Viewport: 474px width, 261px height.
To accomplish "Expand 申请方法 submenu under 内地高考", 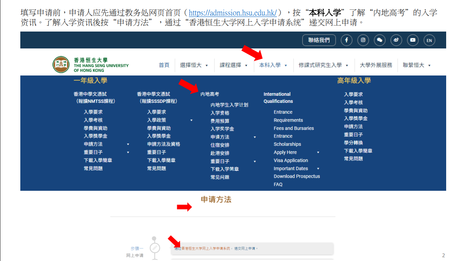I will 255,137.
